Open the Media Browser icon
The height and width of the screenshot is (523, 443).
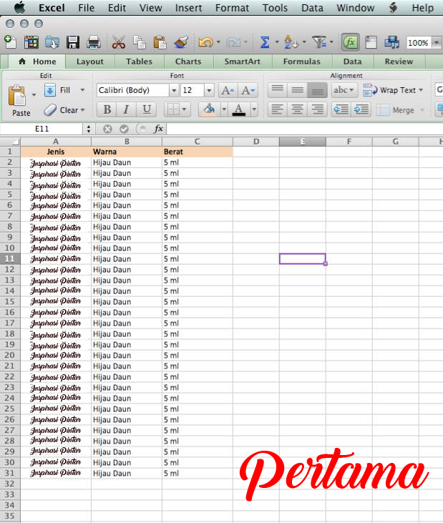[x=391, y=42]
